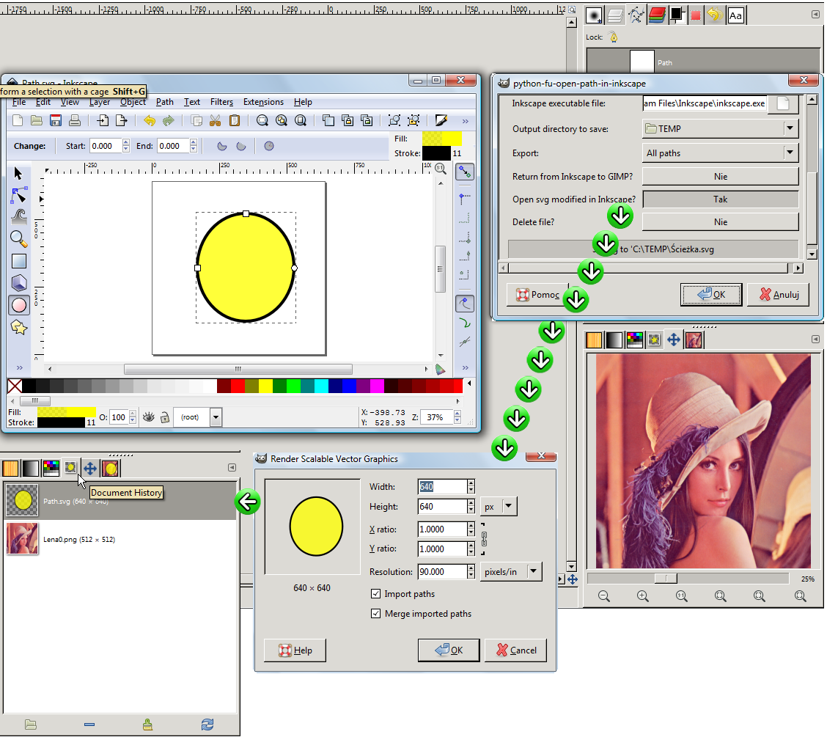
Task: Select the Inkscape ellipse tool
Action: pos(19,305)
